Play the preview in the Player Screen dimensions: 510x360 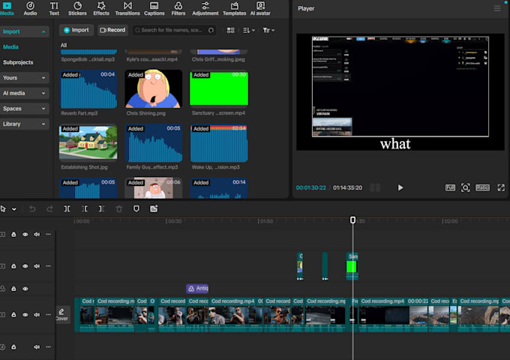click(x=400, y=187)
